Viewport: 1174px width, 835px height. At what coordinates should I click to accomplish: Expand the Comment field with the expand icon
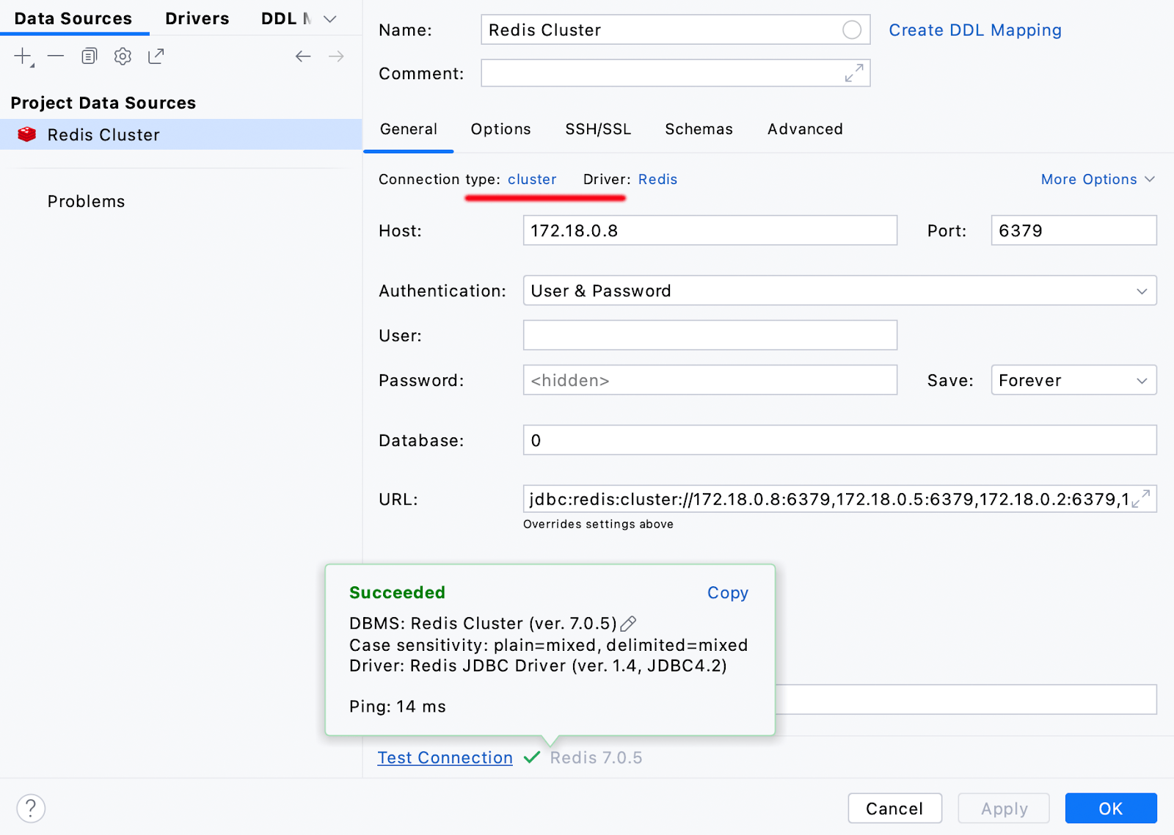click(853, 73)
